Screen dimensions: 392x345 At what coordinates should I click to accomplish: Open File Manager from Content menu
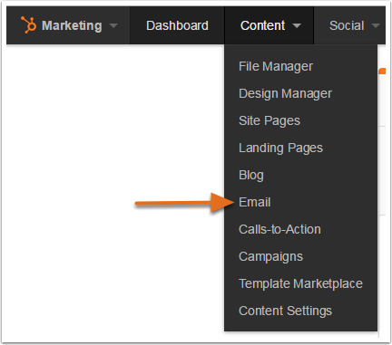(x=276, y=66)
